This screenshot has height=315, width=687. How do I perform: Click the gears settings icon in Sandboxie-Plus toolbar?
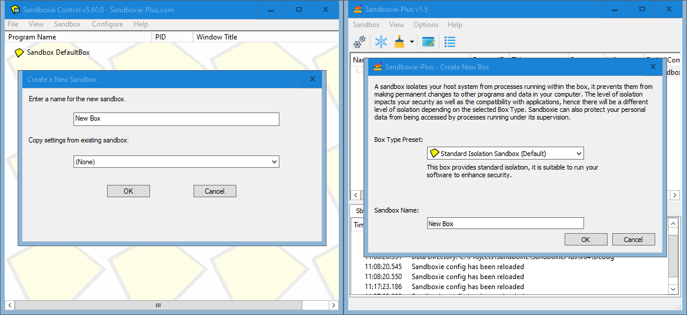(359, 42)
